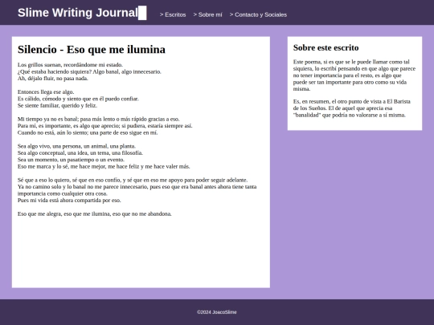The image size is (434, 325).
Task: Click the line starting 'Para mí, es importante'
Action: click(105, 126)
